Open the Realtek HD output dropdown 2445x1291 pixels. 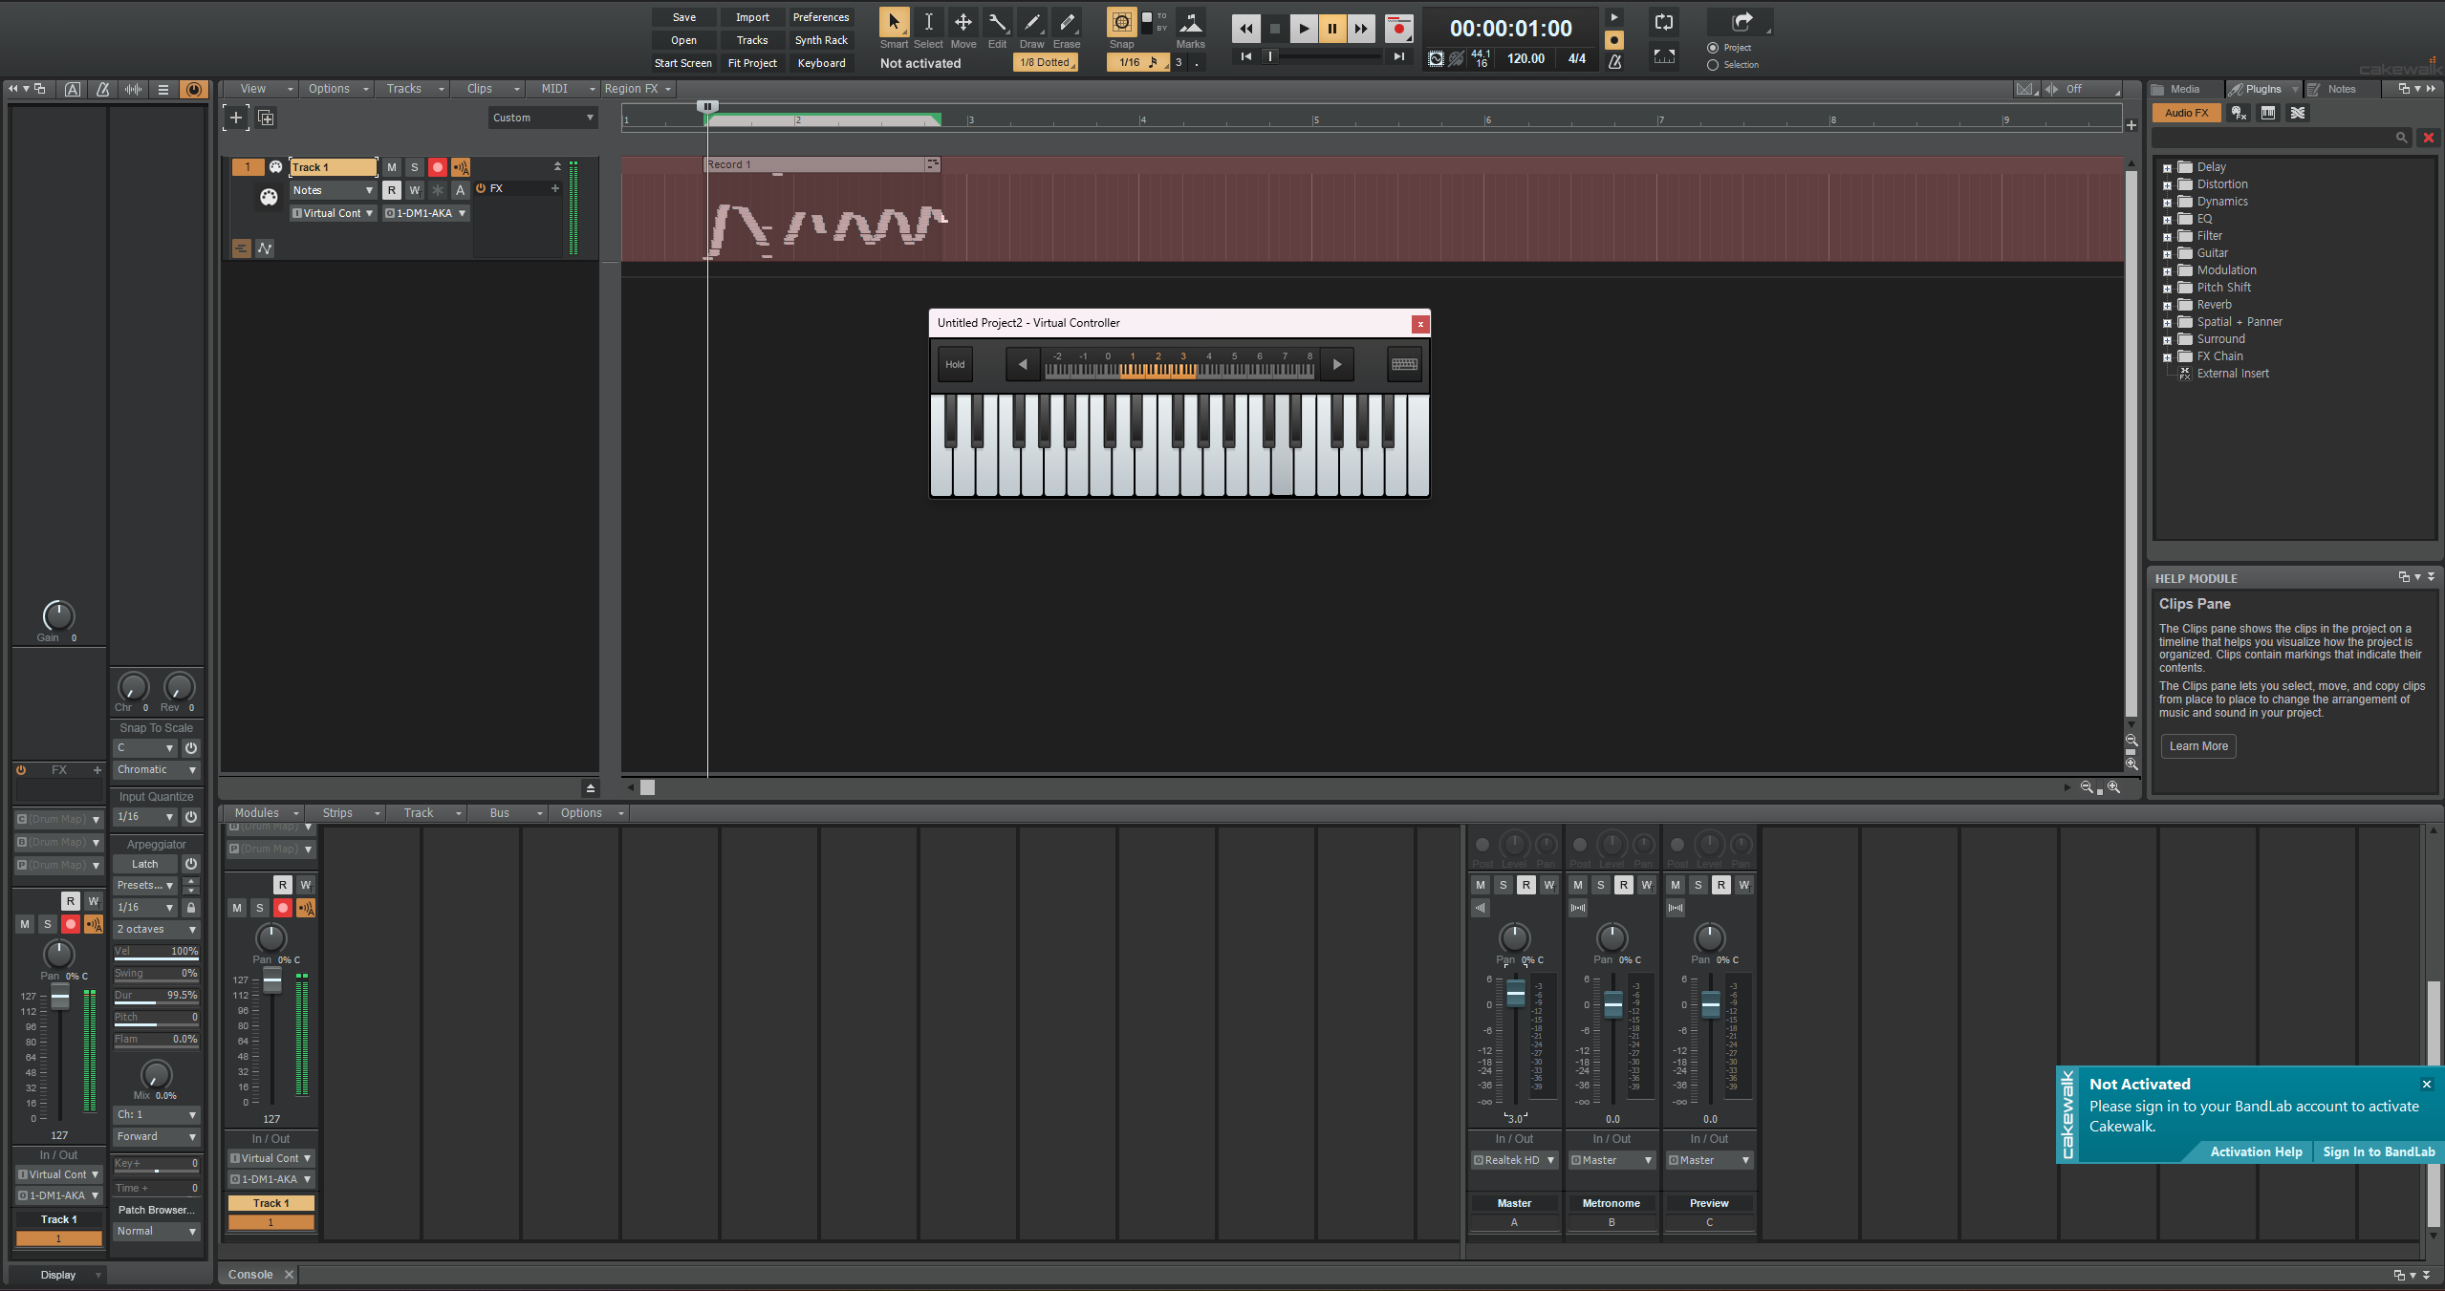pos(1515,1160)
